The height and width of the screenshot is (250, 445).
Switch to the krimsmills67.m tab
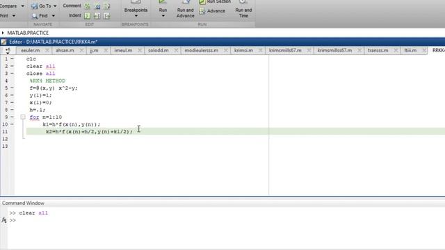285,51
